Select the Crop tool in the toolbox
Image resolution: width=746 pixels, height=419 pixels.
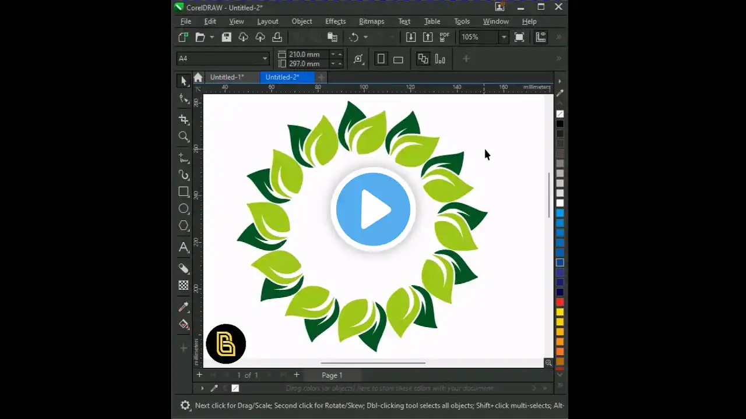click(184, 119)
